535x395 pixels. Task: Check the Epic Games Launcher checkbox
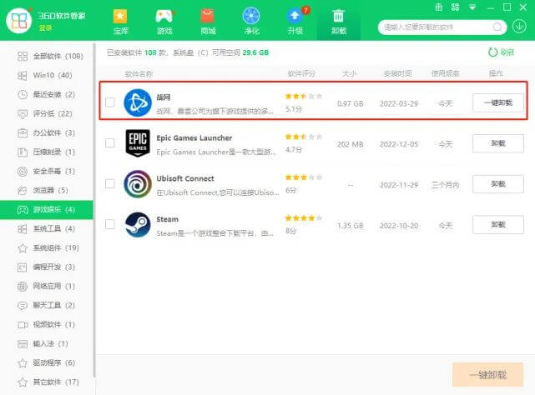click(x=110, y=142)
